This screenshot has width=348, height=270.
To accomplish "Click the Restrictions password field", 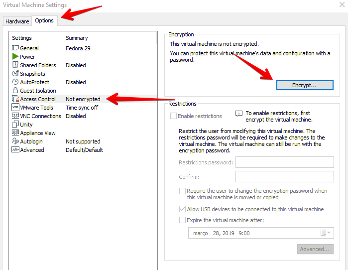I will (284, 162).
